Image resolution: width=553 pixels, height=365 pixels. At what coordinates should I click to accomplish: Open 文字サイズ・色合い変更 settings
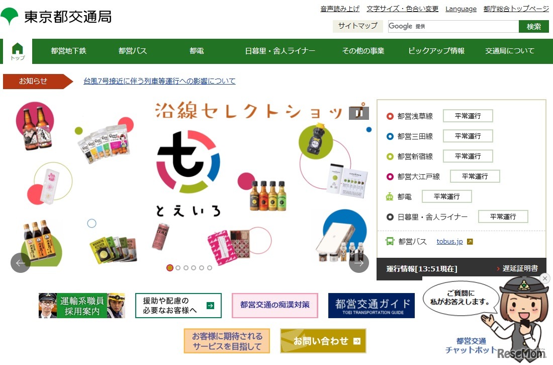pyautogui.click(x=402, y=9)
